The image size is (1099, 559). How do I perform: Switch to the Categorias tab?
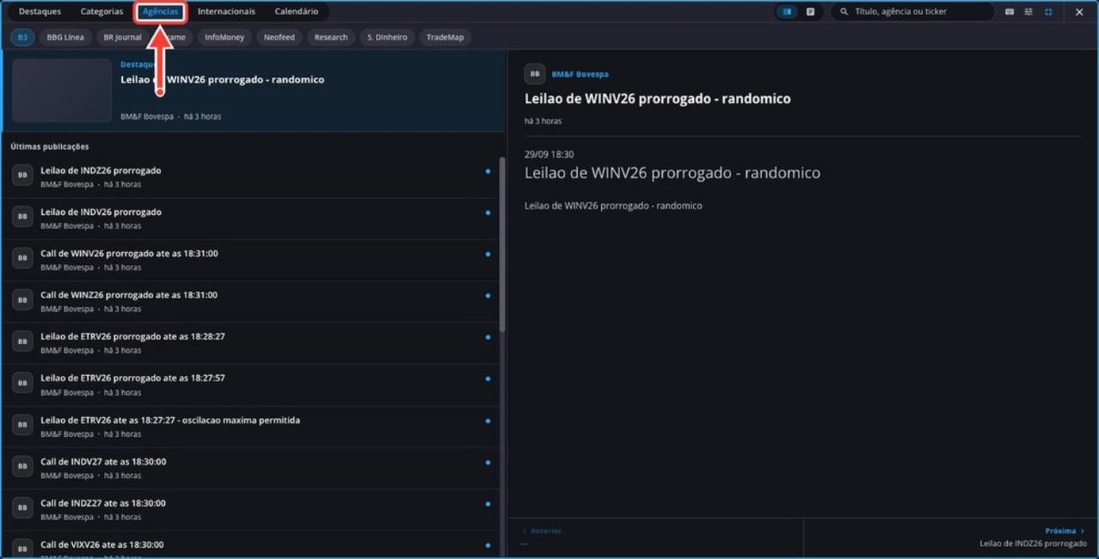click(x=101, y=12)
